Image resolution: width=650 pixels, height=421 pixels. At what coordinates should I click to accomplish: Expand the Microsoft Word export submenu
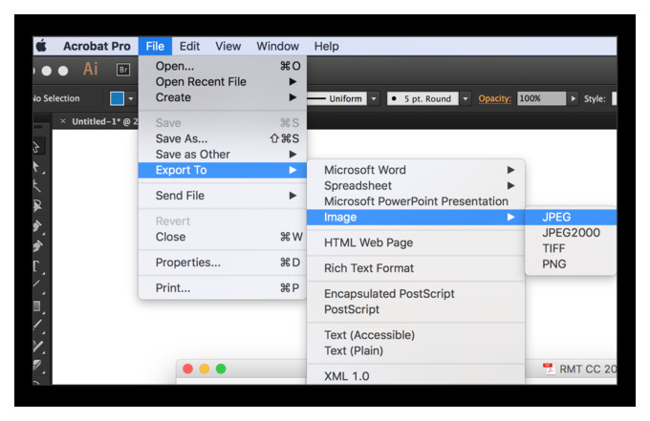[416, 170]
